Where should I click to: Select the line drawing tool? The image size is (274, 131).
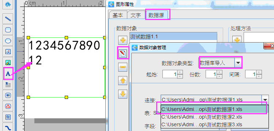[x=8, y=19]
